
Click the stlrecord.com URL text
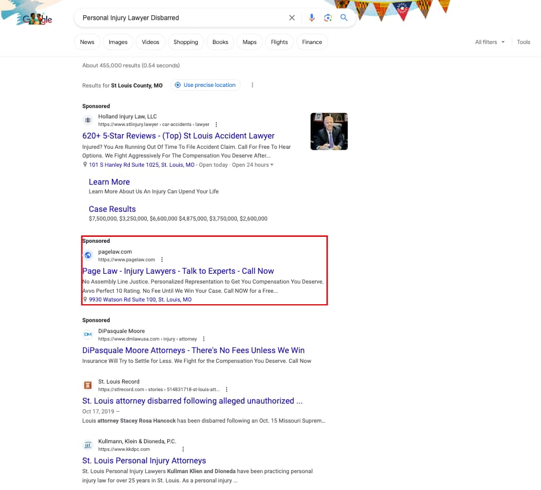[x=159, y=390]
